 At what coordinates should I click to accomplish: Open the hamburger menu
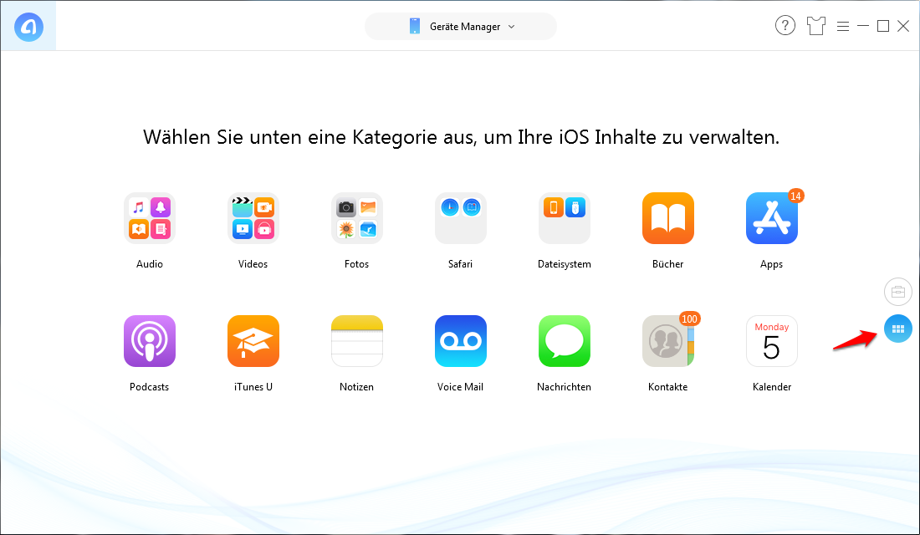[842, 27]
